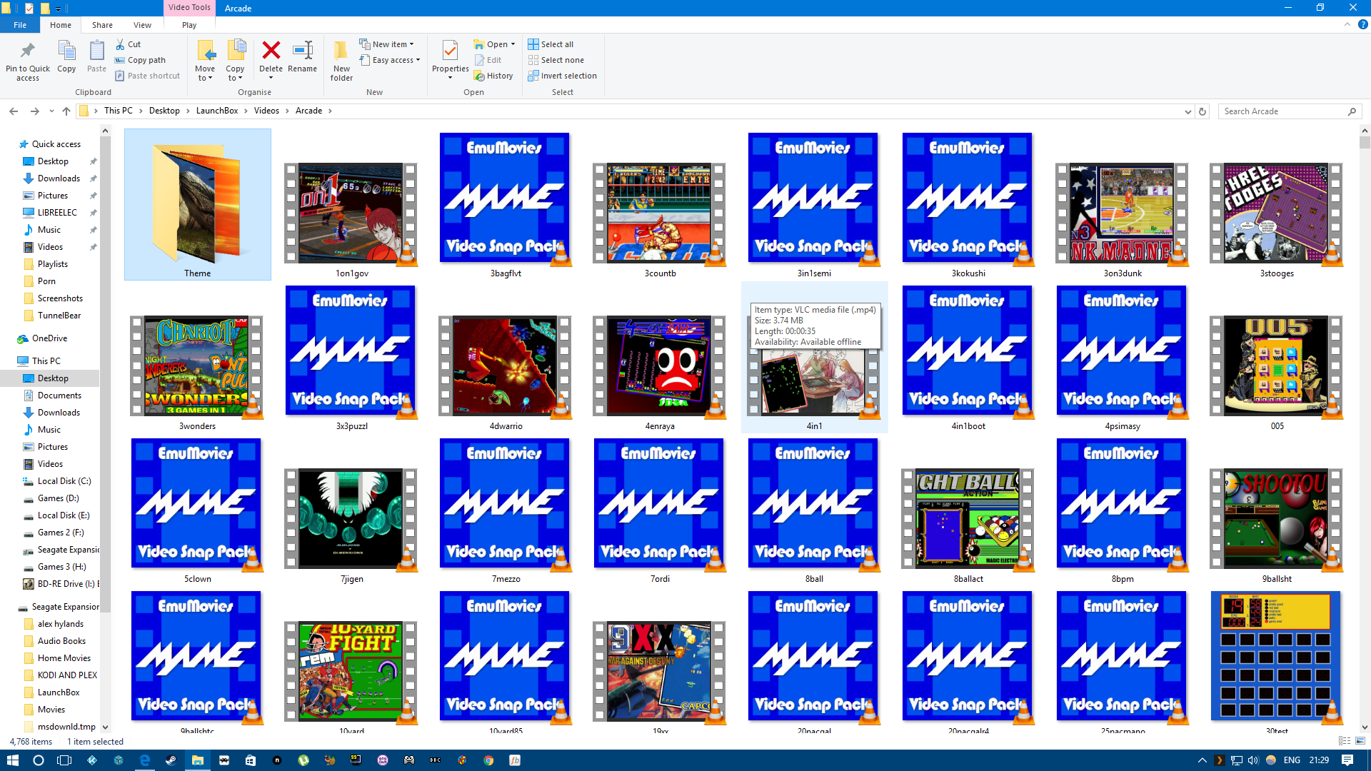This screenshot has width=1371, height=771.
Task: Switch to the Share tab
Action: pos(102,25)
